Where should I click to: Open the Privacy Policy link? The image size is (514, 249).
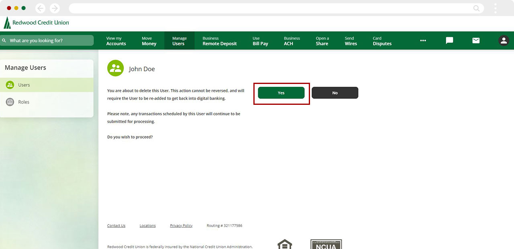[181, 226]
